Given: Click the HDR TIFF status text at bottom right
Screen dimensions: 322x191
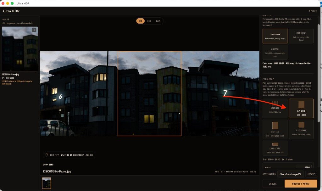Looking at the screenshot, I should click(x=235, y=171).
